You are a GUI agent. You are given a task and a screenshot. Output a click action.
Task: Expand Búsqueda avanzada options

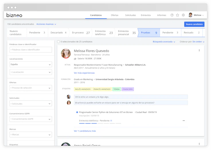pos(164,42)
